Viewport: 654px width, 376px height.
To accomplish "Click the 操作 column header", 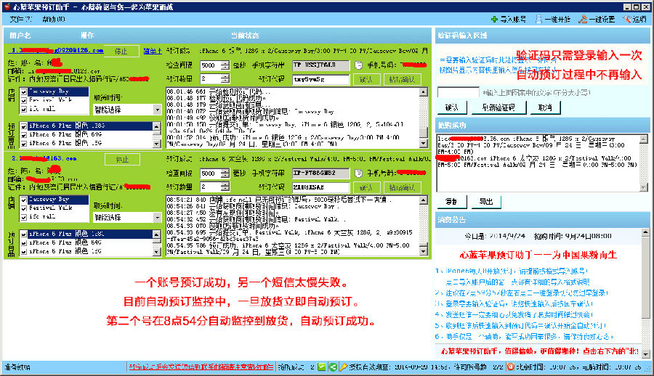I will (x=87, y=36).
